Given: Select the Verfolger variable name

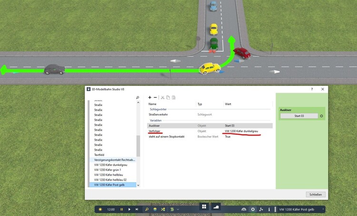Looking at the screenshot, I should [x=154, y=131].
